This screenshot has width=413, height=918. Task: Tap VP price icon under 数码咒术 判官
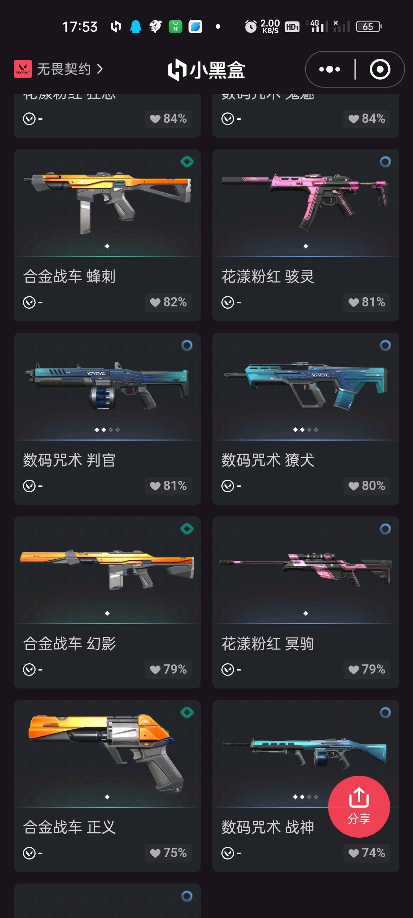[29, 486]
